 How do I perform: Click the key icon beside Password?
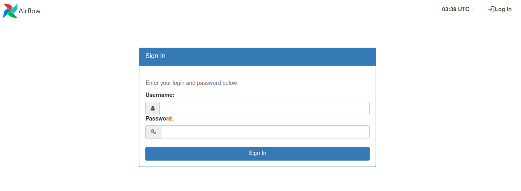click(x=153, y=132)
